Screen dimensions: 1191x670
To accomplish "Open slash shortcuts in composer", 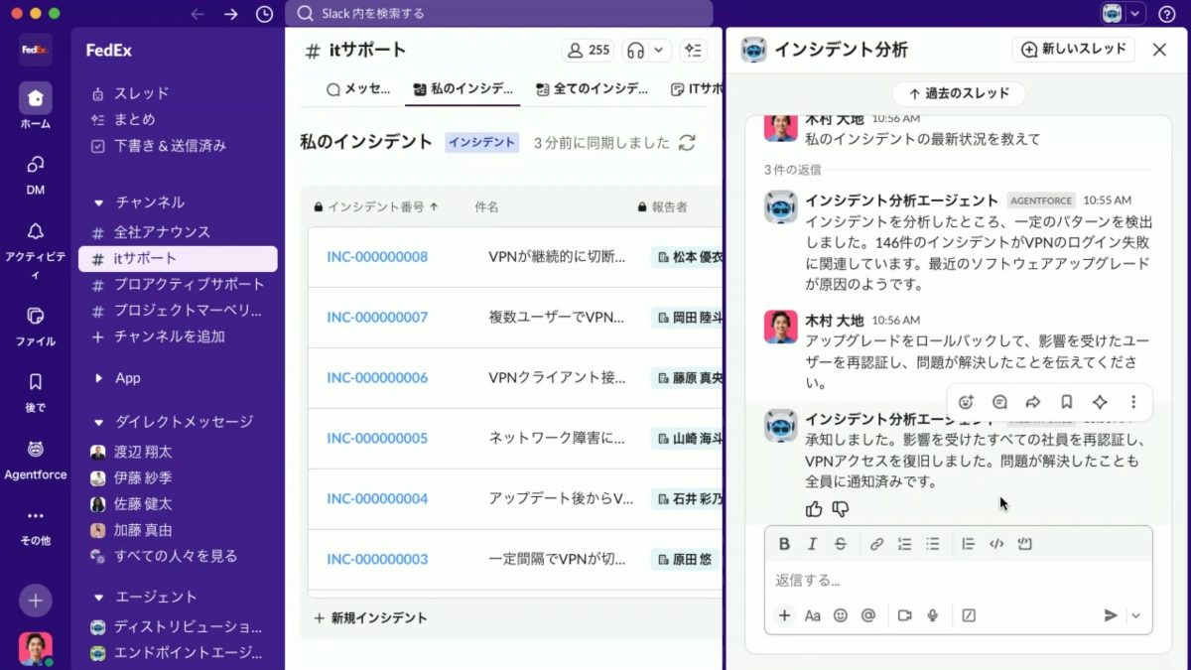I will pyautogui.click(x=969, y=615).
